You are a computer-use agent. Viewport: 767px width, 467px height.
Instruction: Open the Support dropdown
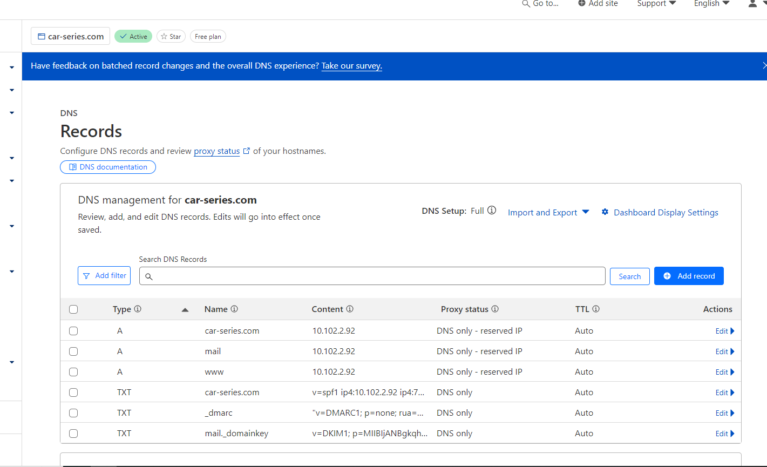(x=656, y=4)
